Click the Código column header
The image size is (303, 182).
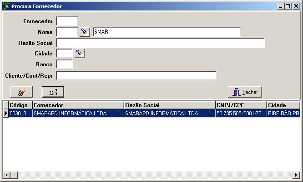(x=20, y=105)
